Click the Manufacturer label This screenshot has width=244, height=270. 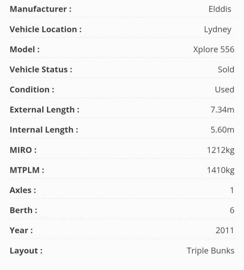pos(40,9)
